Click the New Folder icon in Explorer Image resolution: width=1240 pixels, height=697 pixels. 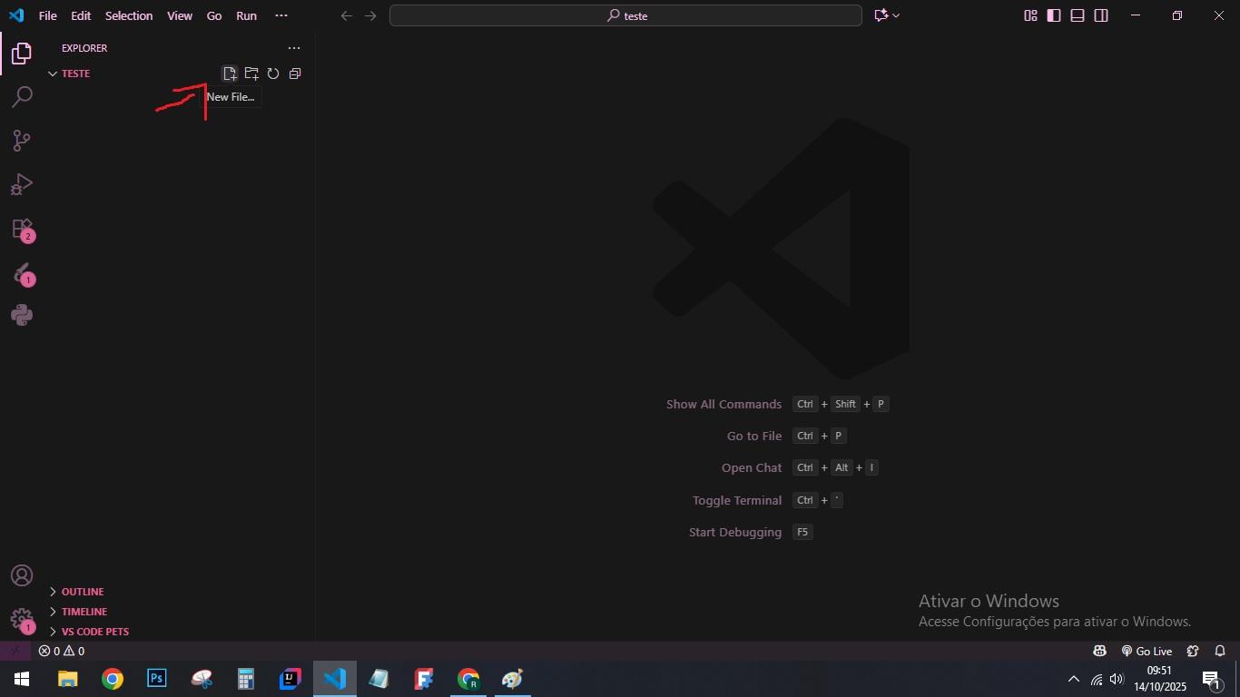tap(251, 74)
